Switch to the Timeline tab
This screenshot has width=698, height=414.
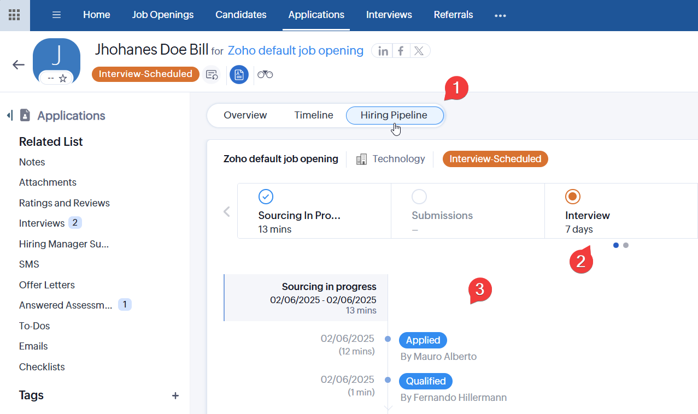[313, 115]
